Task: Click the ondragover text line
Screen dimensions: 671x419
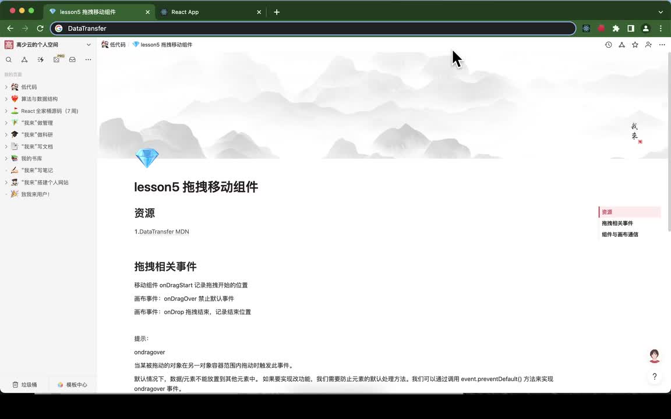Action: [149, 352]
